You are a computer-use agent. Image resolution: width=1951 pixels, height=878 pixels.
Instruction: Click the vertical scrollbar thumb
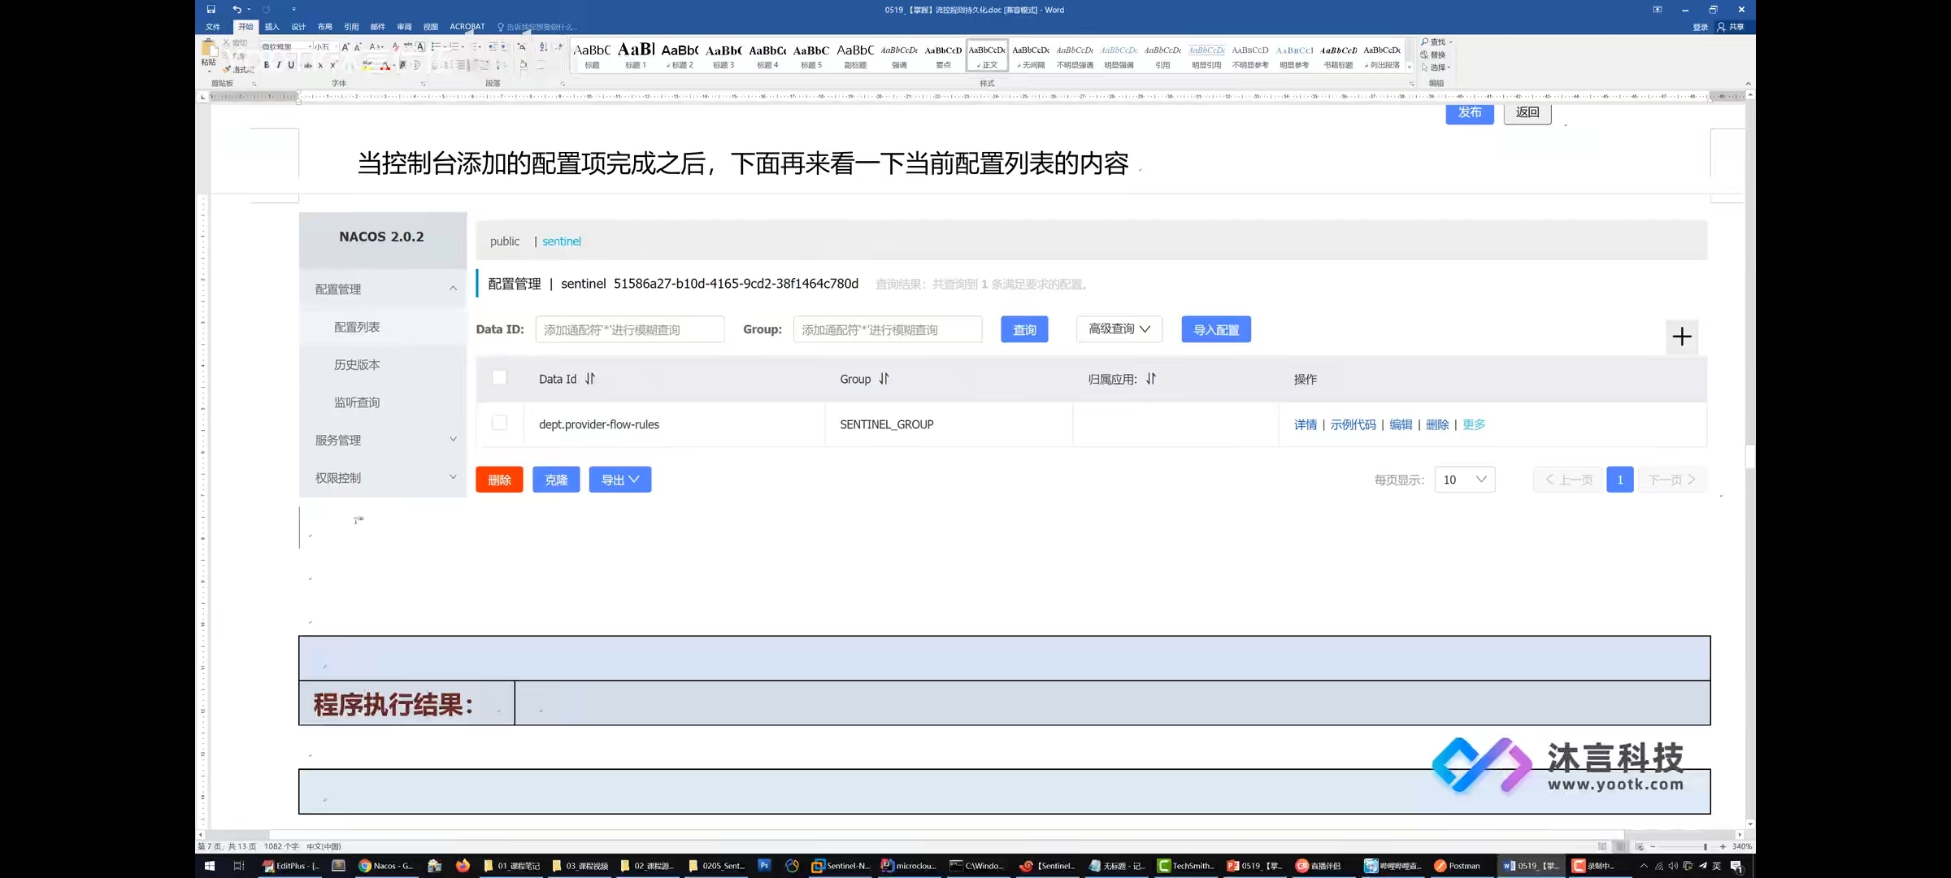click(x=1749, y=457)
